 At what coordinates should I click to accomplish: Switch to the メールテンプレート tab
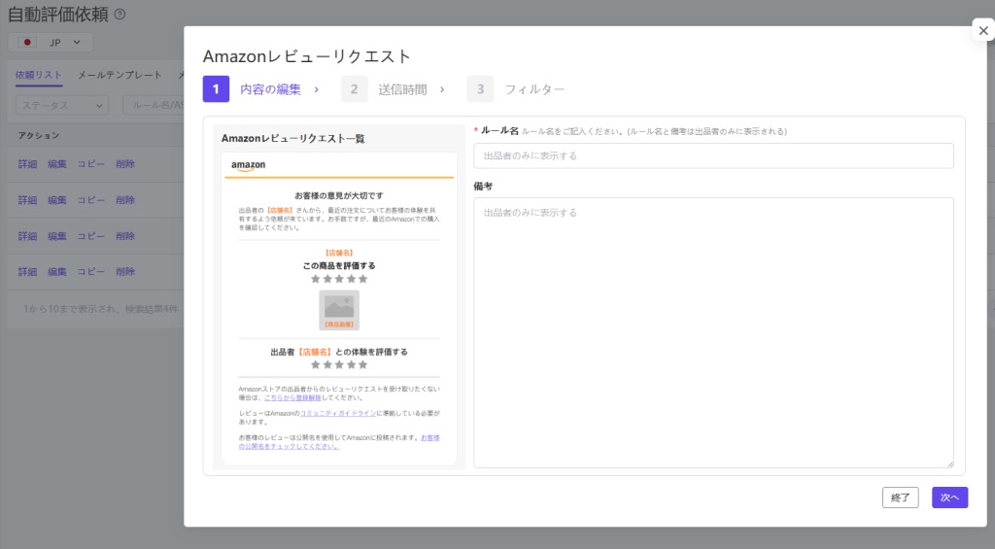pyautogui.click(x=120, y=75)
